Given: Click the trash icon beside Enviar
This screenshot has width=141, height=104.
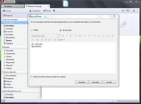Looking at the screenshot, I should click(x=54, y=11).
